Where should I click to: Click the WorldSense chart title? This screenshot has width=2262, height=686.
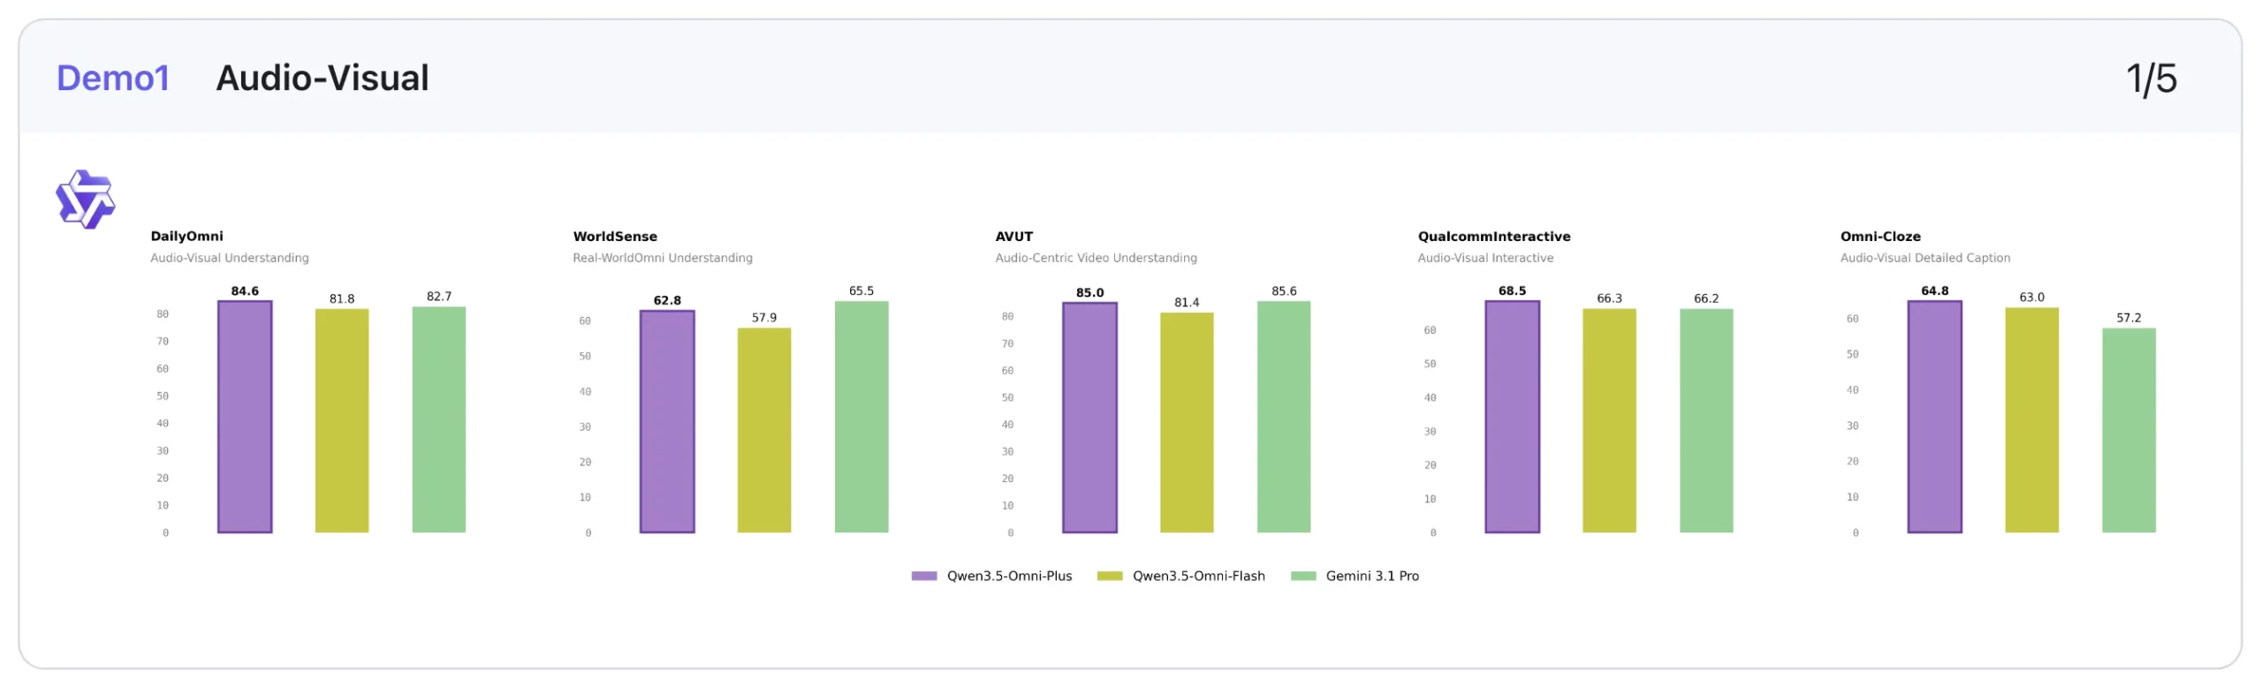click(615, 236)
